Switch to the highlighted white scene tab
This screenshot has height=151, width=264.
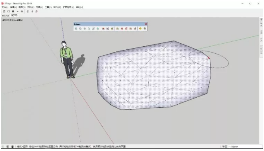(x=14, y=15)
